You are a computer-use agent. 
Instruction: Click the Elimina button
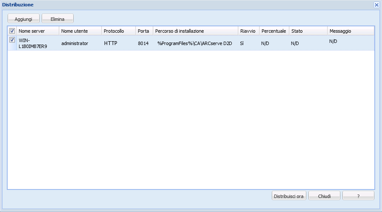point(57,19)
